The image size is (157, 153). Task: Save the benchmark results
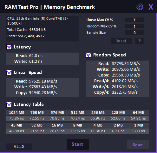click(138, 144)
